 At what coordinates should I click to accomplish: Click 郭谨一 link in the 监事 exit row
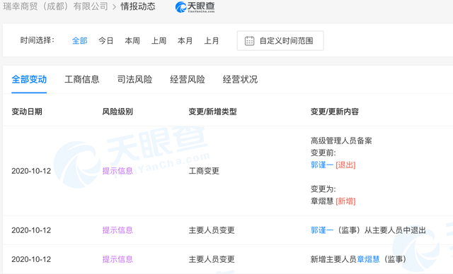[322, 230]
